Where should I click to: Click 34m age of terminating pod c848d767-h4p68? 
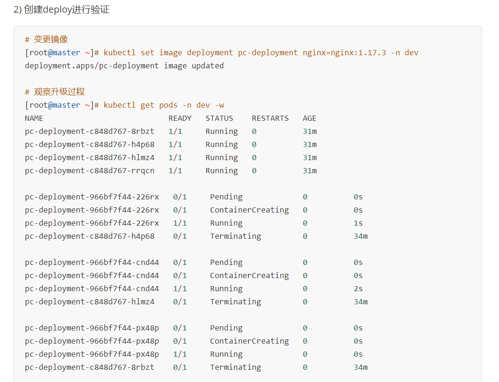tap(360, 236)
